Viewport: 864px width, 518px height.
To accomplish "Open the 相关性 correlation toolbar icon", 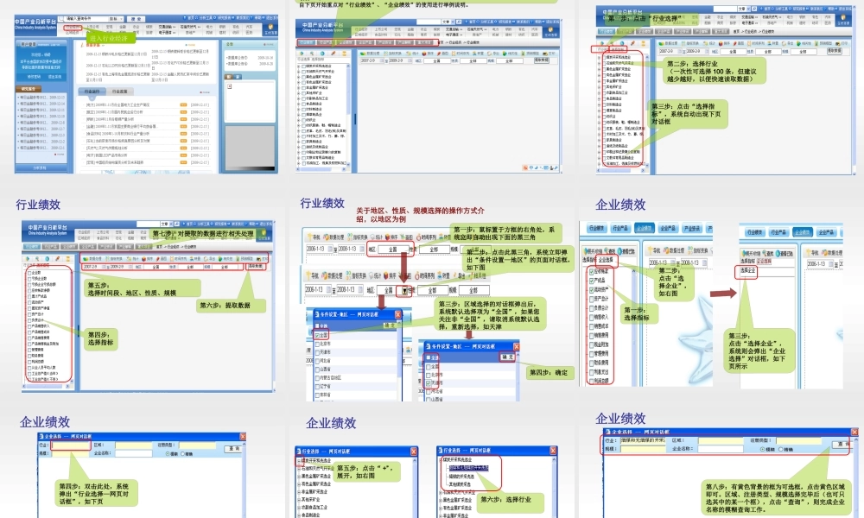I will point(479,275).
